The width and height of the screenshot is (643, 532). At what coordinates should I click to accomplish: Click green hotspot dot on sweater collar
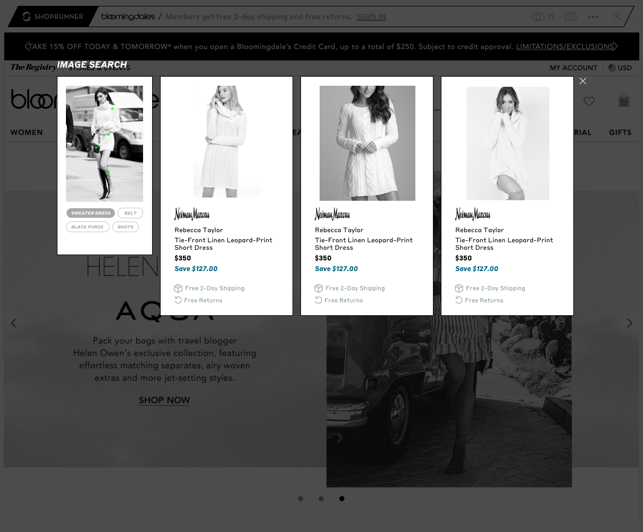pos(112,109)
